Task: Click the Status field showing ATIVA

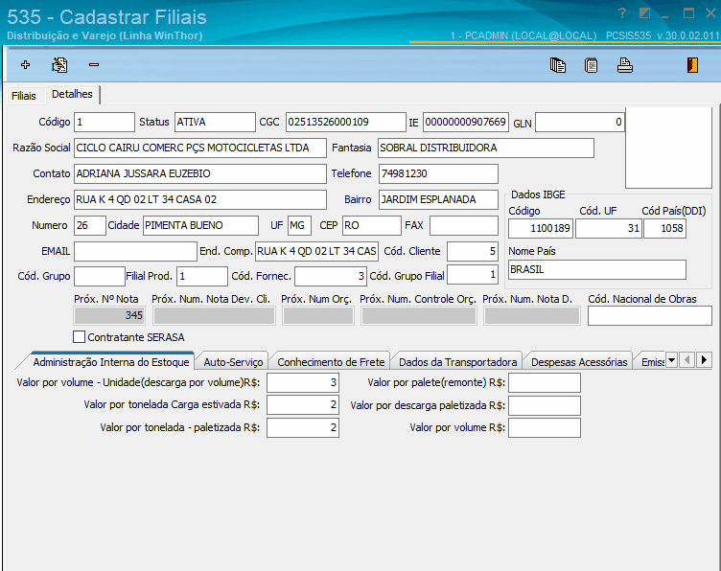Action: point(215,123)
